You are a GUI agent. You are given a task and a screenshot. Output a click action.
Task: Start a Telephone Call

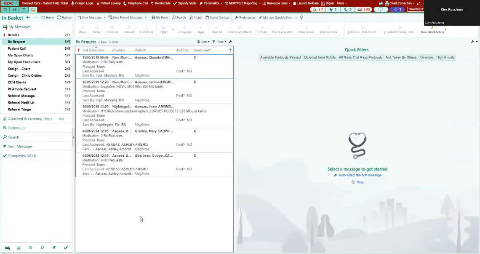click(x=136, y=3)
